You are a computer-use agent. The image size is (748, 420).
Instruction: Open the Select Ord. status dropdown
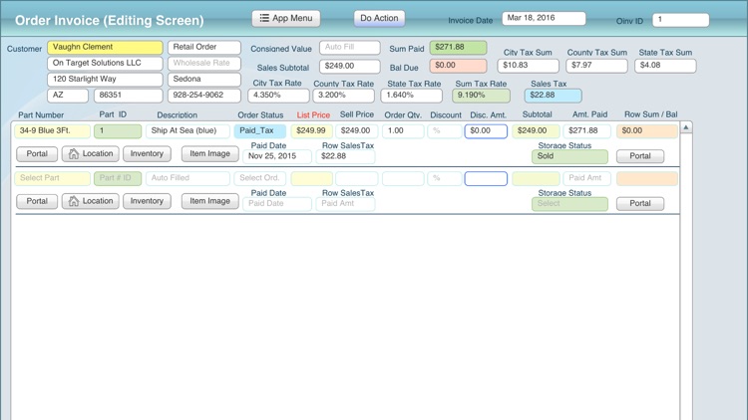[260, 178]
